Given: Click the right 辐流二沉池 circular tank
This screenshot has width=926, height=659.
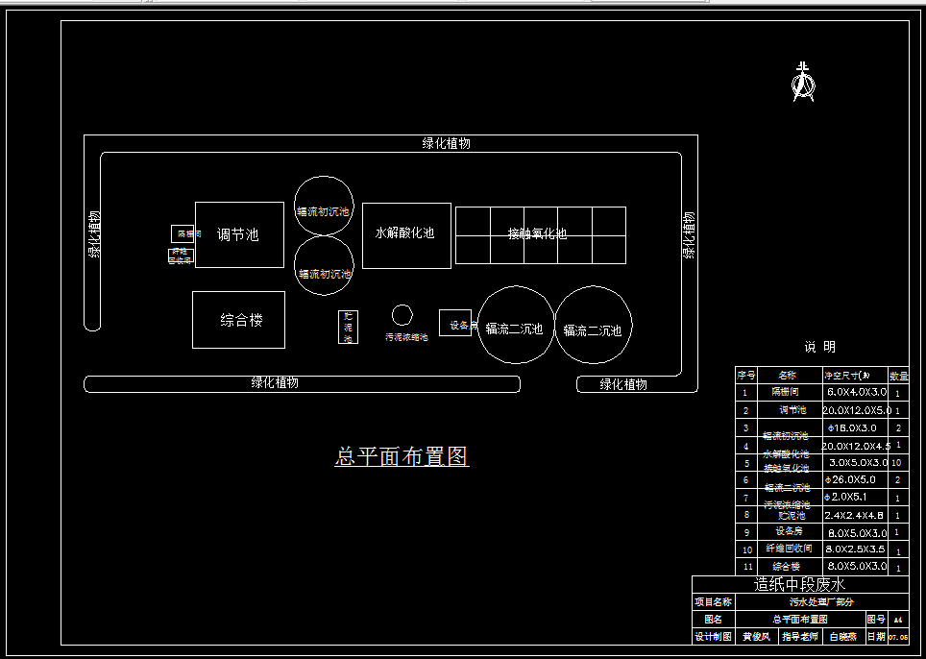Looking at the screenshot, I should point(594,327).
